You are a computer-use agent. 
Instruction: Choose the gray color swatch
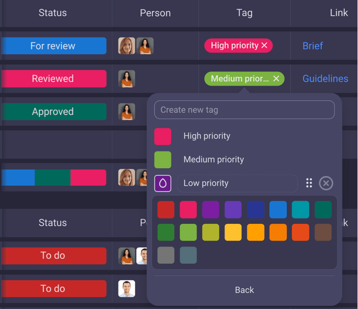pos(166,255)
